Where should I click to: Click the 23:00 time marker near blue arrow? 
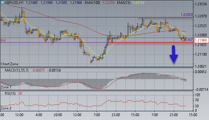[x=173, y=115]
